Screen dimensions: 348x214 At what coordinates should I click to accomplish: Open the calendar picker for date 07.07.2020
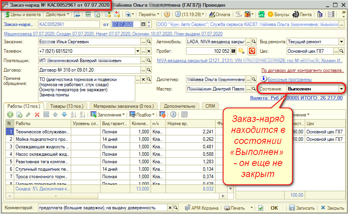pos(144,24)
